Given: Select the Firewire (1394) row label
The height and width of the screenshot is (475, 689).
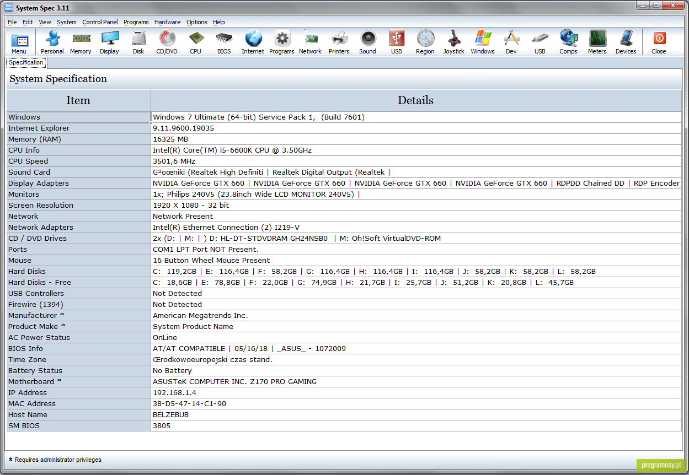Looking at the screenshot, I should 78,304.
